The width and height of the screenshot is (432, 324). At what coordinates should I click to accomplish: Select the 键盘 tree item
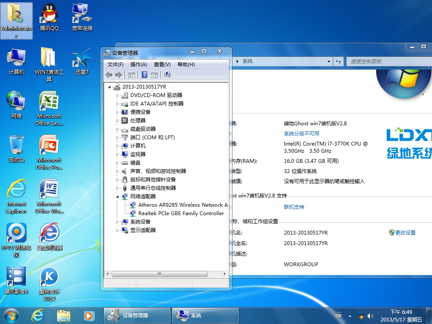pos(135,163)
